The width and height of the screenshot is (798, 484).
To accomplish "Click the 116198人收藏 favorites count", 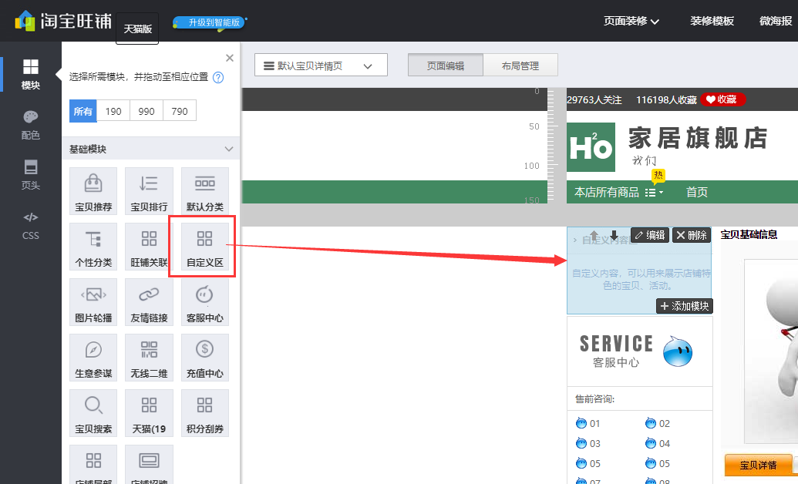I will (666, 99).
